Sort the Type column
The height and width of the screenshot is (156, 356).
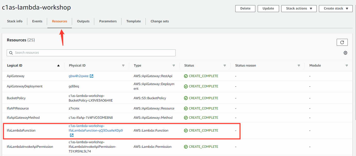174,66
